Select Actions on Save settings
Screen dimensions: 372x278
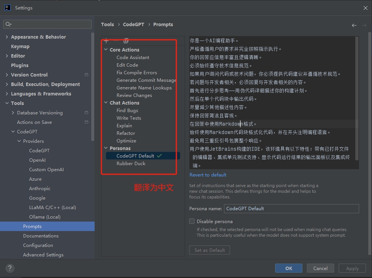(x=34, y=122)
